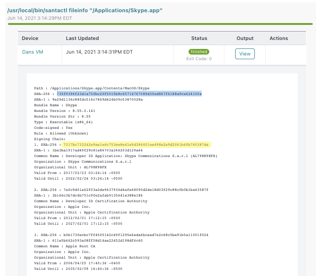
Task: Click the Status column header
Action: pos(199,38)
